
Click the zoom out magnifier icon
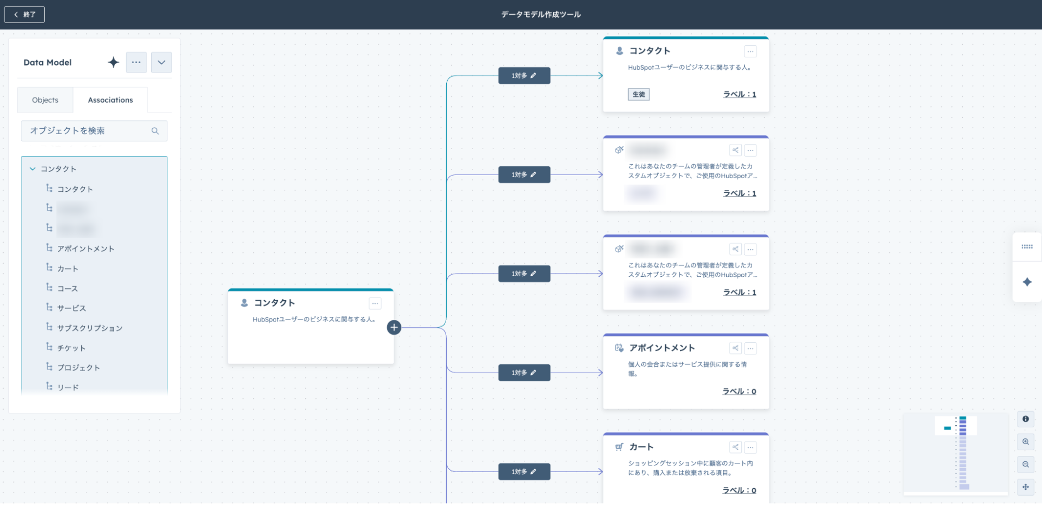point(1025,464)
